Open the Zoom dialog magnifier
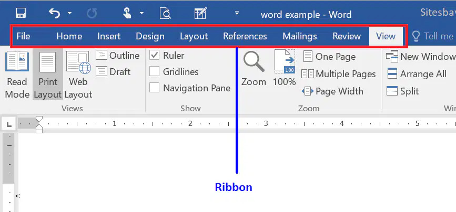 click(254, 68)
